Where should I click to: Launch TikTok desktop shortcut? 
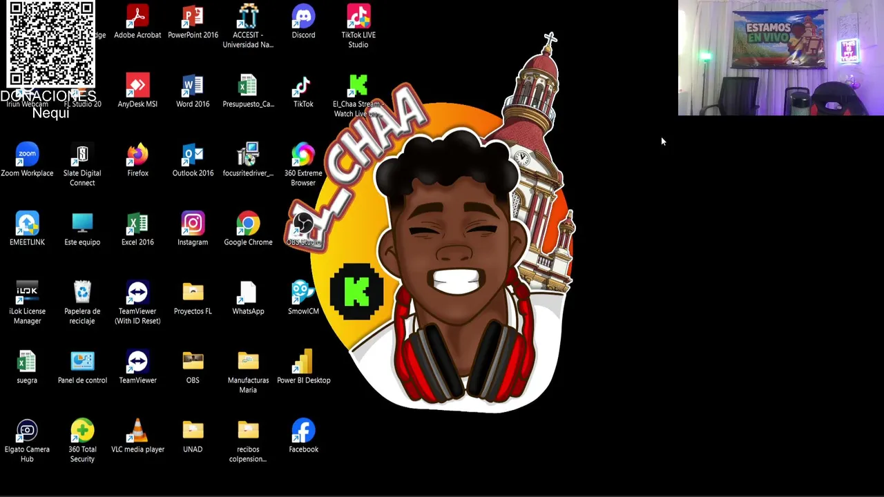[303, 91]
